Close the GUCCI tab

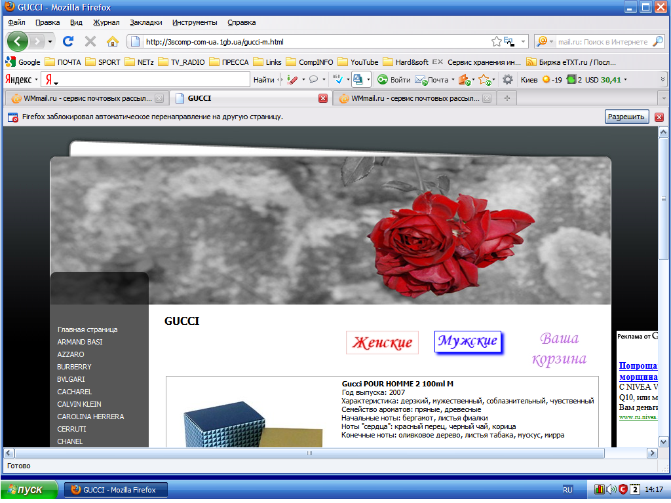[x=323, y=98]
